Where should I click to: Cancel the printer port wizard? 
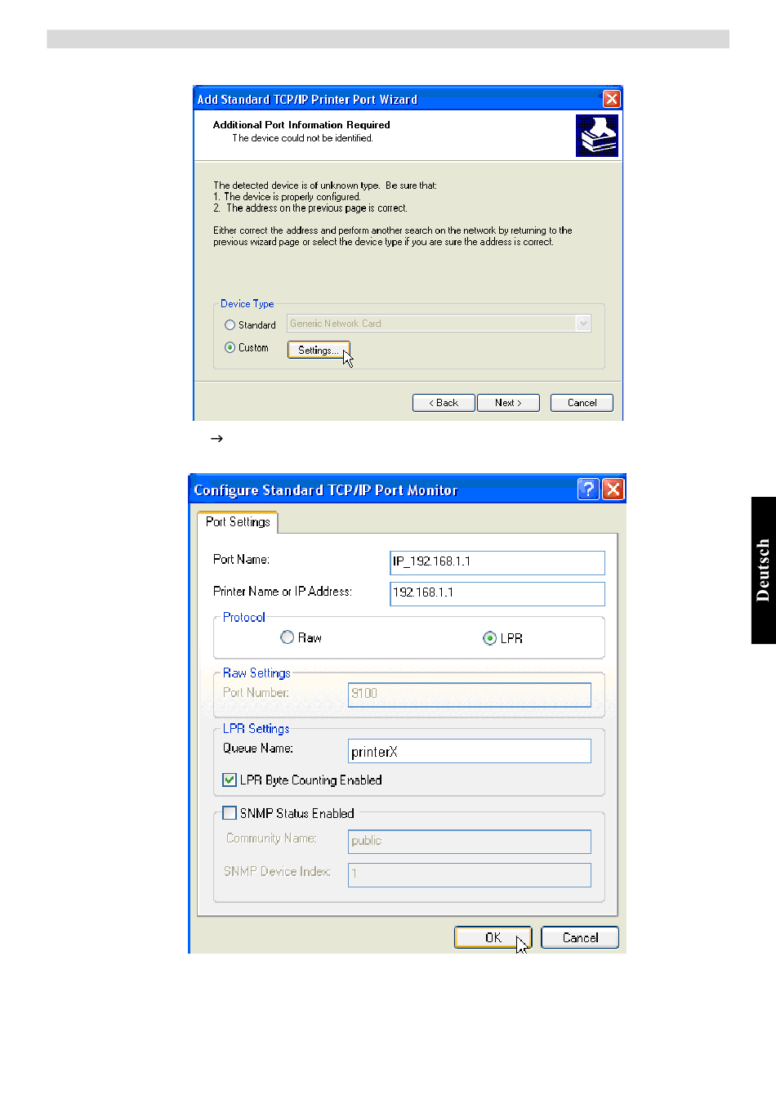coord(582,403)
